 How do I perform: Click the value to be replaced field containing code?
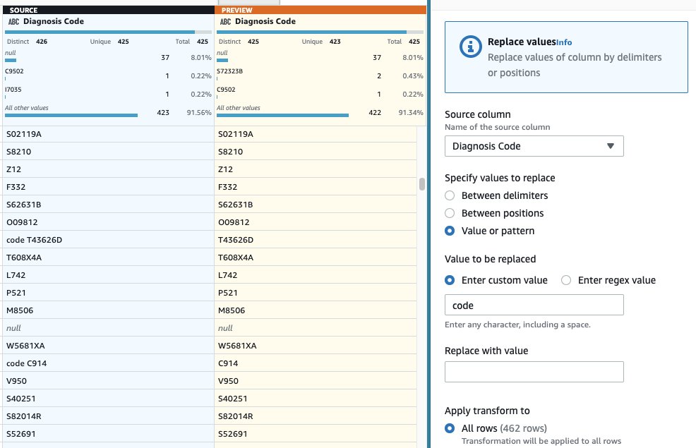(534, 305)
